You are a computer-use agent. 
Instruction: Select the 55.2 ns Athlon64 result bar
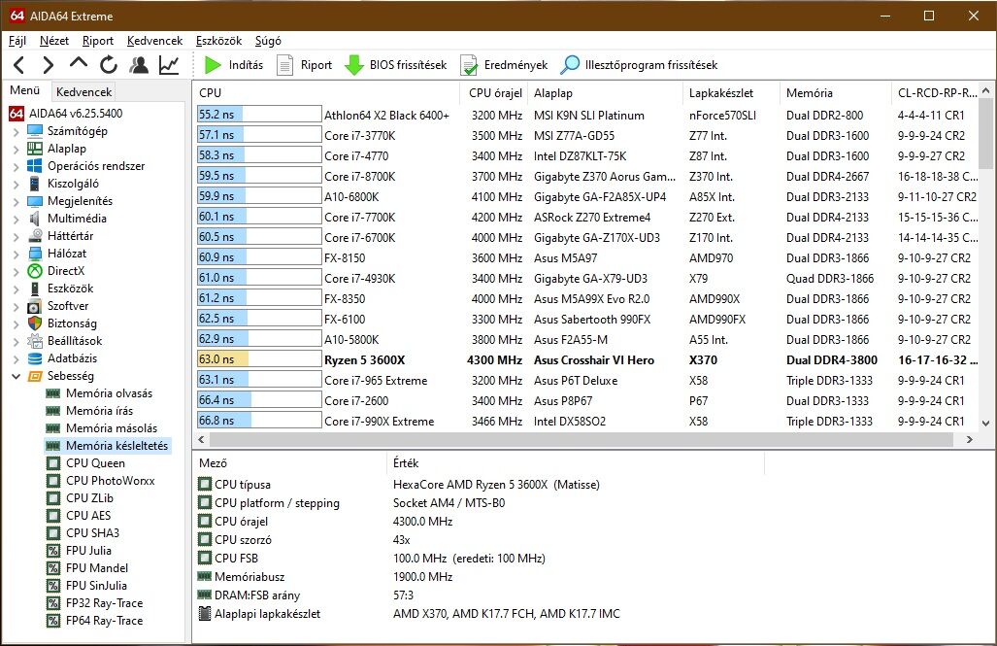(x=259, y=115)
